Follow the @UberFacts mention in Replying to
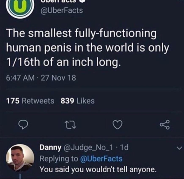Viewport: 184px width, 179px height. point(101,159)
